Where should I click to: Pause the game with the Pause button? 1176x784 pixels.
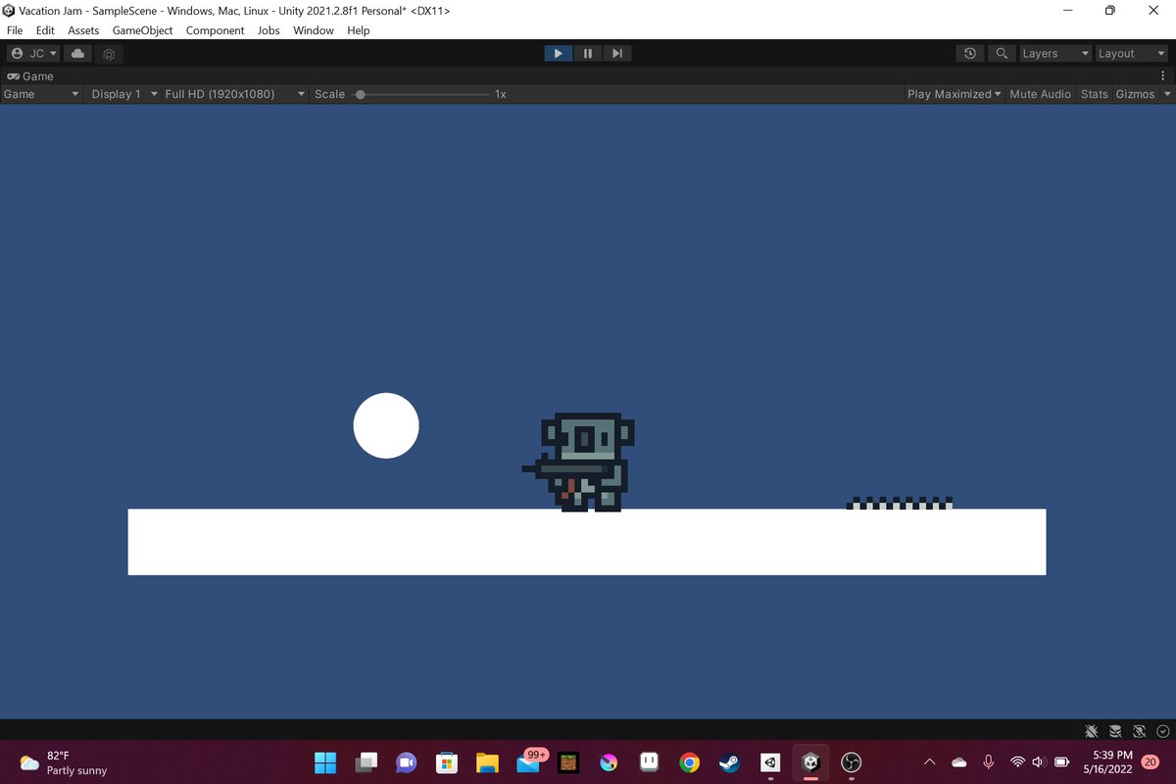[x=588, y=53]
